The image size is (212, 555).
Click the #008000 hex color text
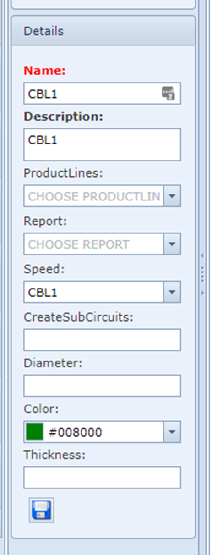tap(76, 432)
